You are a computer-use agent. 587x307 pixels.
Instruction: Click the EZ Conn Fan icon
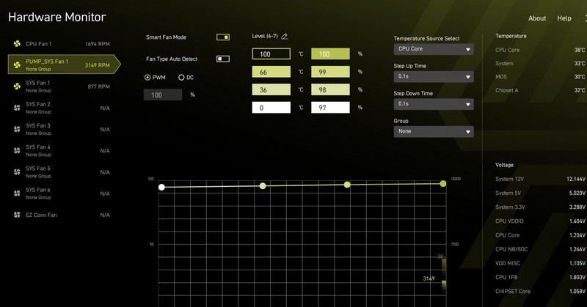[17, 215]
